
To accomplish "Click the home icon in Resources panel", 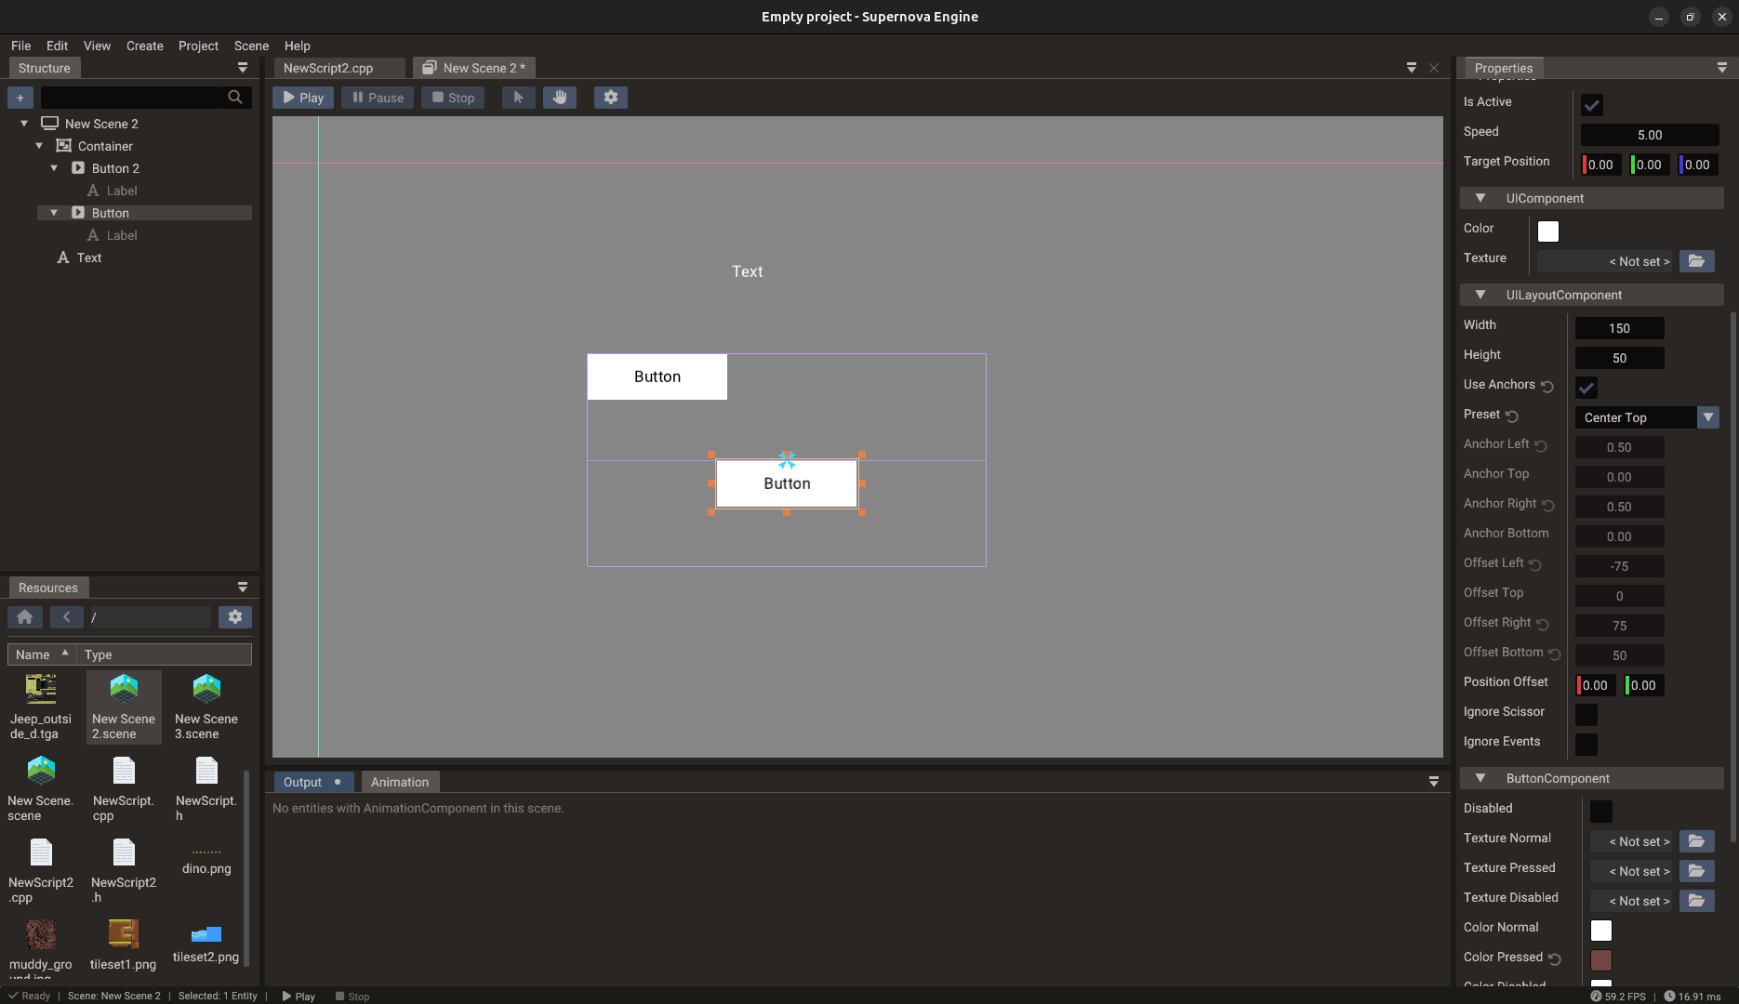I will (24, 616).
